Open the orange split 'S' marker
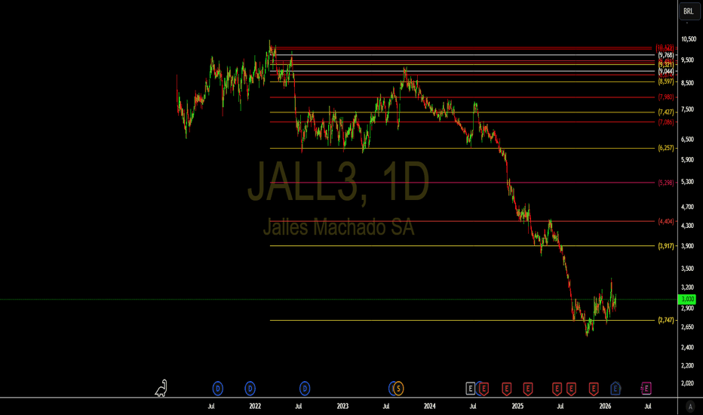This screenshot has width=703, height=415. tap(398, 389)
